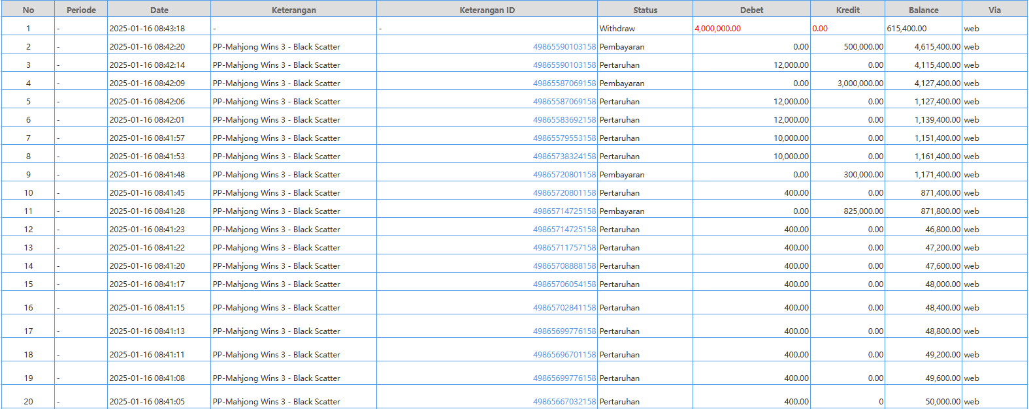Viewport: 1029px width, 409px height.
Task: Click the Balance column header
Action: (923, 10)
